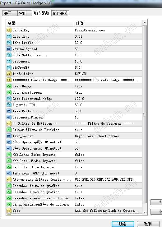
Task: Open the Usar Hedge true value
Action: (108, 86)
